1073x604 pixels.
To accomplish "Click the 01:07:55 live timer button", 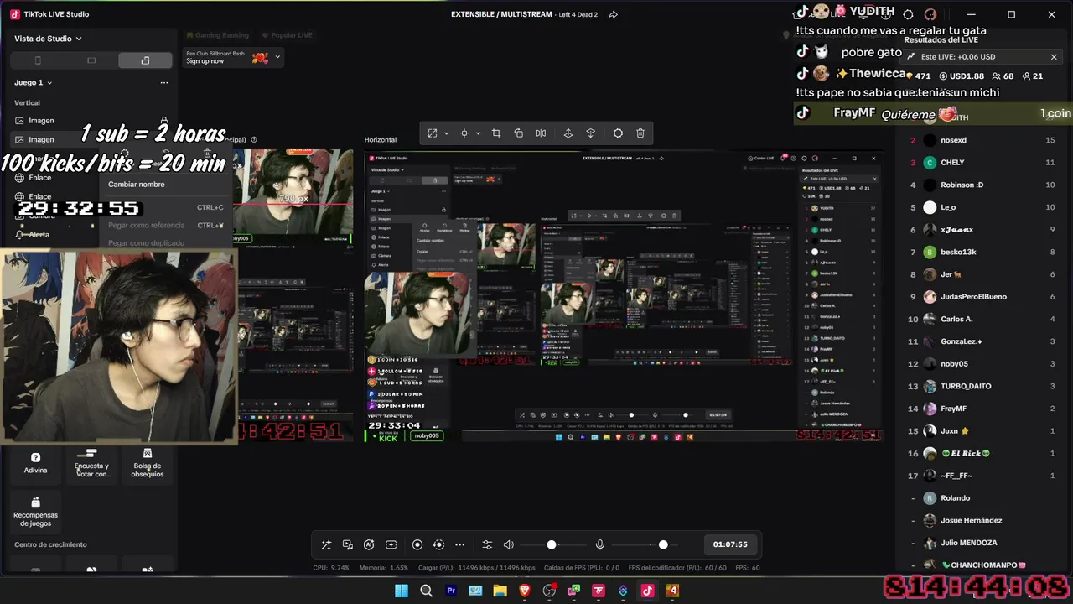I will (730, 544).
